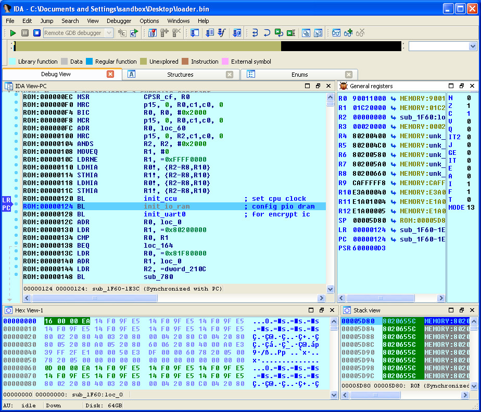Close the Structures tab

pyautogui.click(x=230, y=75)
